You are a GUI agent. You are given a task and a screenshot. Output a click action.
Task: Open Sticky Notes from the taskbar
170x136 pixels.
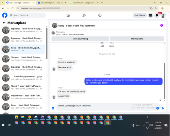point(16,117)
